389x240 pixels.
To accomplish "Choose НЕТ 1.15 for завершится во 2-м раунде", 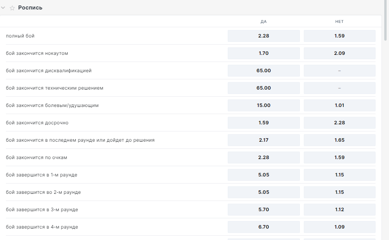I will (339, 192).
